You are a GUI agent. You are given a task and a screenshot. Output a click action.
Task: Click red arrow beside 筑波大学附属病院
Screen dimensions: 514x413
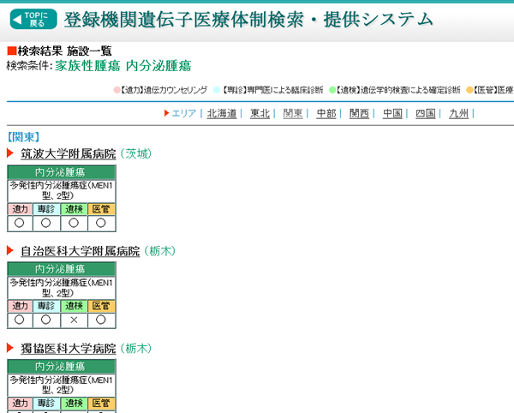click(10, 153)
